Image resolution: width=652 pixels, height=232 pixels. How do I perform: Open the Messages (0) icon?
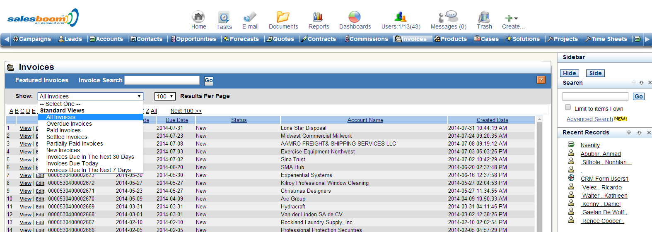(448, 17)
